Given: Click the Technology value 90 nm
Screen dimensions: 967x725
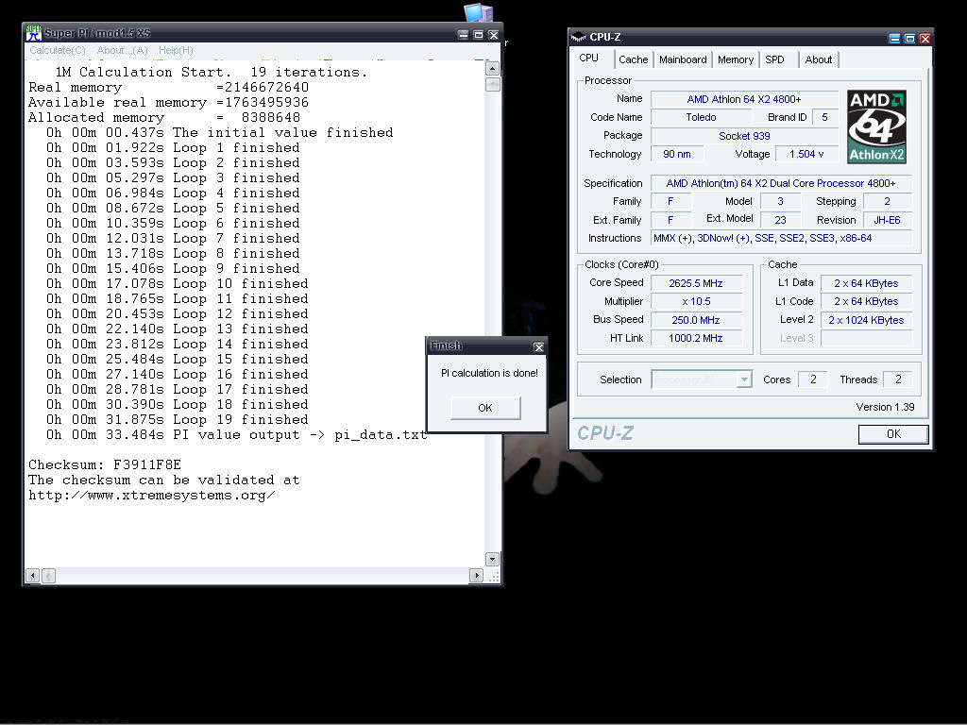Looking at the screenshot, I should click(x=676, y=154).
